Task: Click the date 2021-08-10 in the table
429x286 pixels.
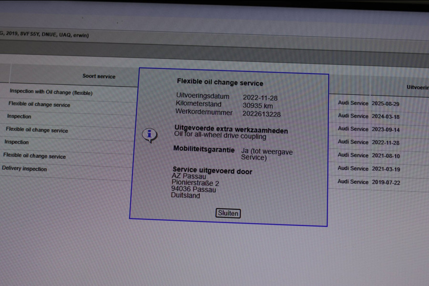Action: (386, 156)
